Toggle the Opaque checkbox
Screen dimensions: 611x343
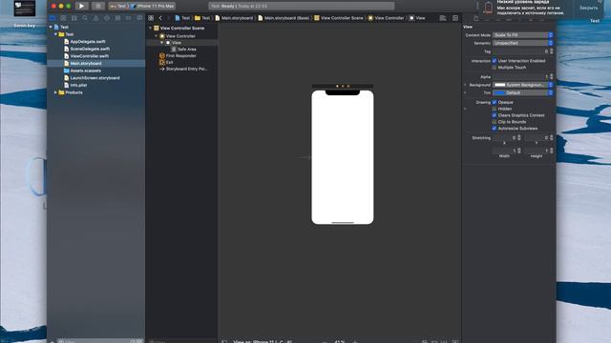click(495, 102)
